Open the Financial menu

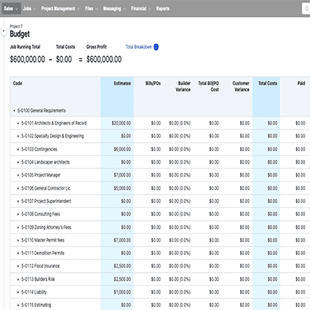pos(141,9)
